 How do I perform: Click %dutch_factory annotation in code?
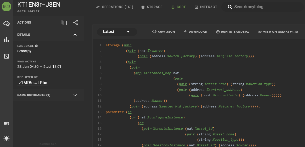(181, 56)
